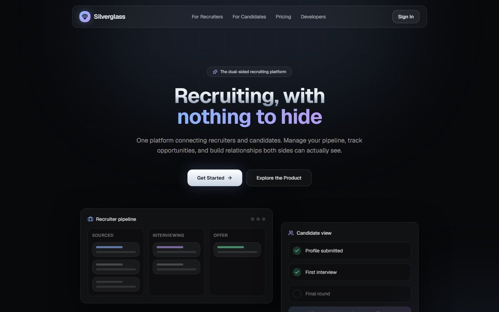Click the Sign In button

tap(406, 17)
